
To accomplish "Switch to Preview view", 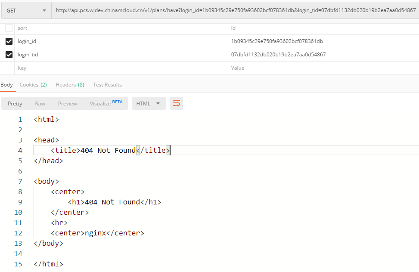I will tap(68, 103).
